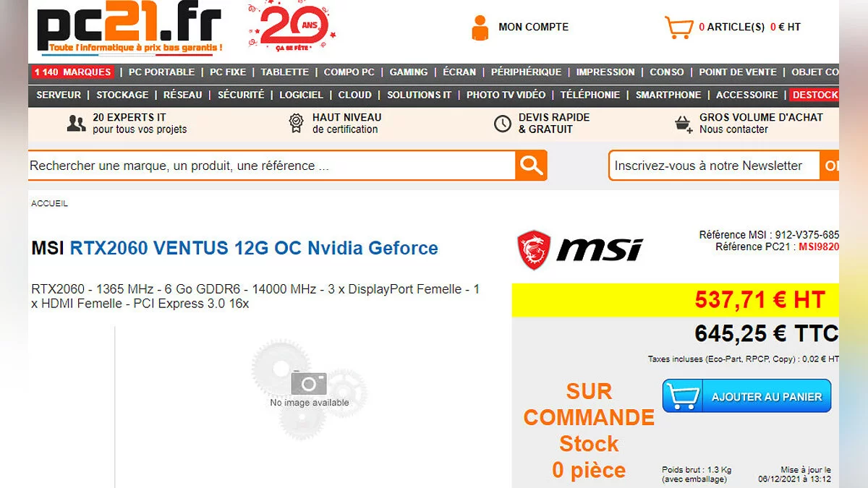Click the No image available placeholder

310,389
